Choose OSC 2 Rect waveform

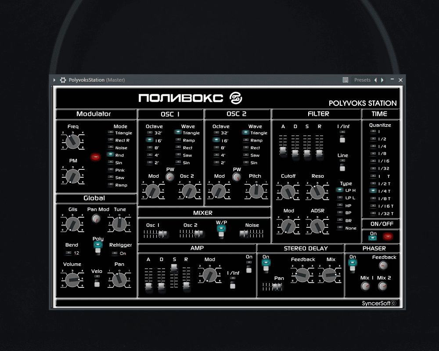246,147
